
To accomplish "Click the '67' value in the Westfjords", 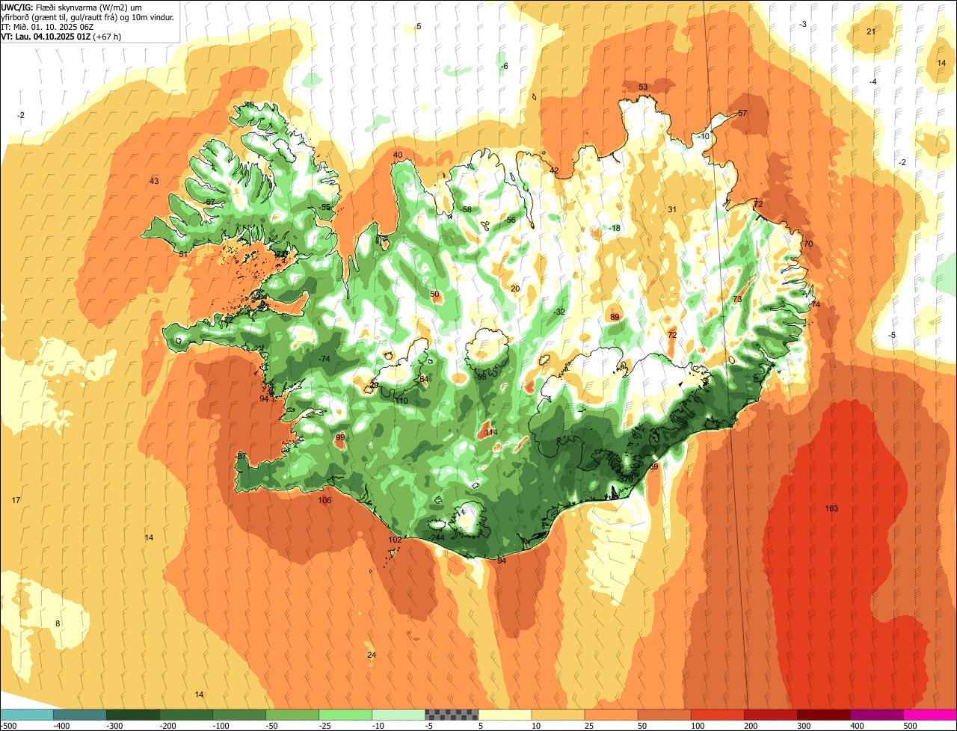I will pos(210,203).
